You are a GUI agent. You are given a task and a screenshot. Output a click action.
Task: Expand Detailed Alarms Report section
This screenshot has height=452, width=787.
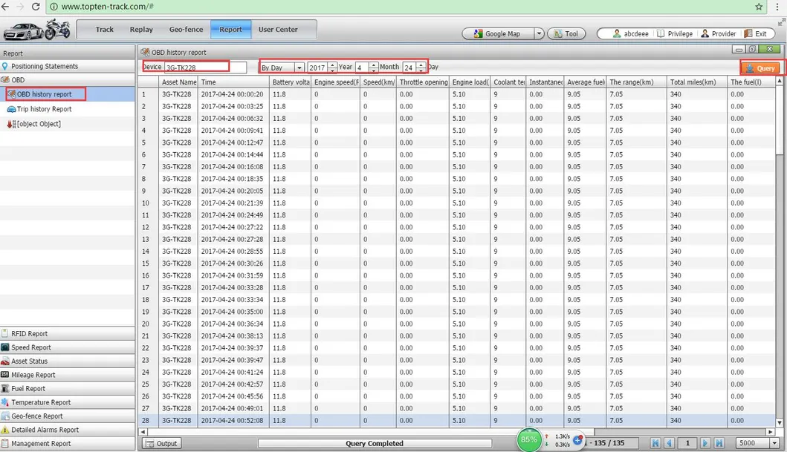point(68,430)
